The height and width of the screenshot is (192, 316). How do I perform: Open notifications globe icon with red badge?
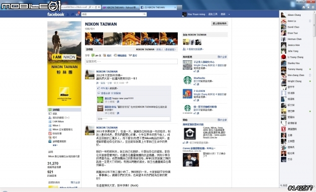(78, 14)
